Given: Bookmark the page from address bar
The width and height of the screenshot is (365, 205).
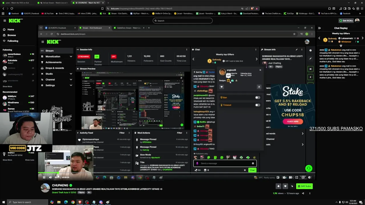Looking at the screenshot, I should [102, 9].
